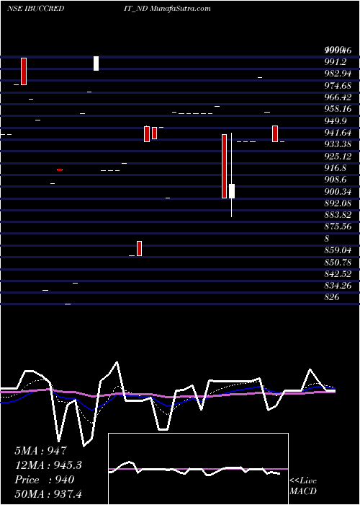Click the NSE IBUCCRED symbol title
The image size is (360, 505).
pyautogui.click(x=36, y=9)
